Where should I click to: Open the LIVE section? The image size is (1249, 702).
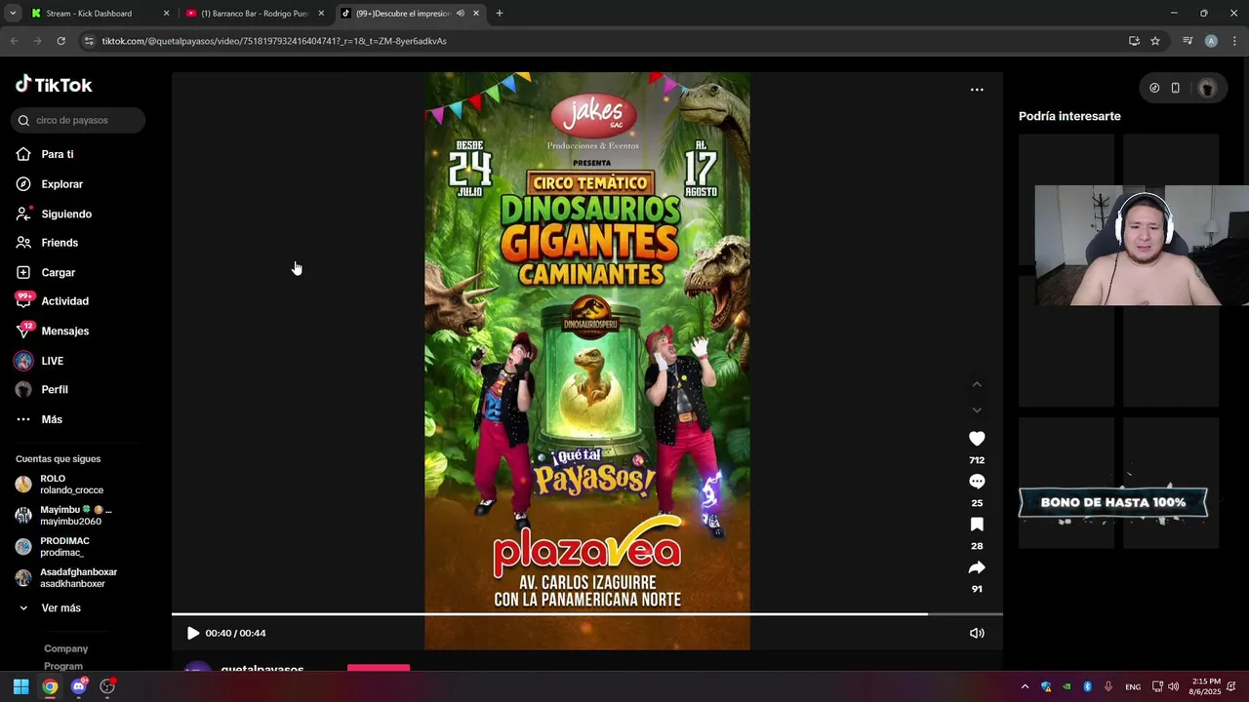pos(39,361)
